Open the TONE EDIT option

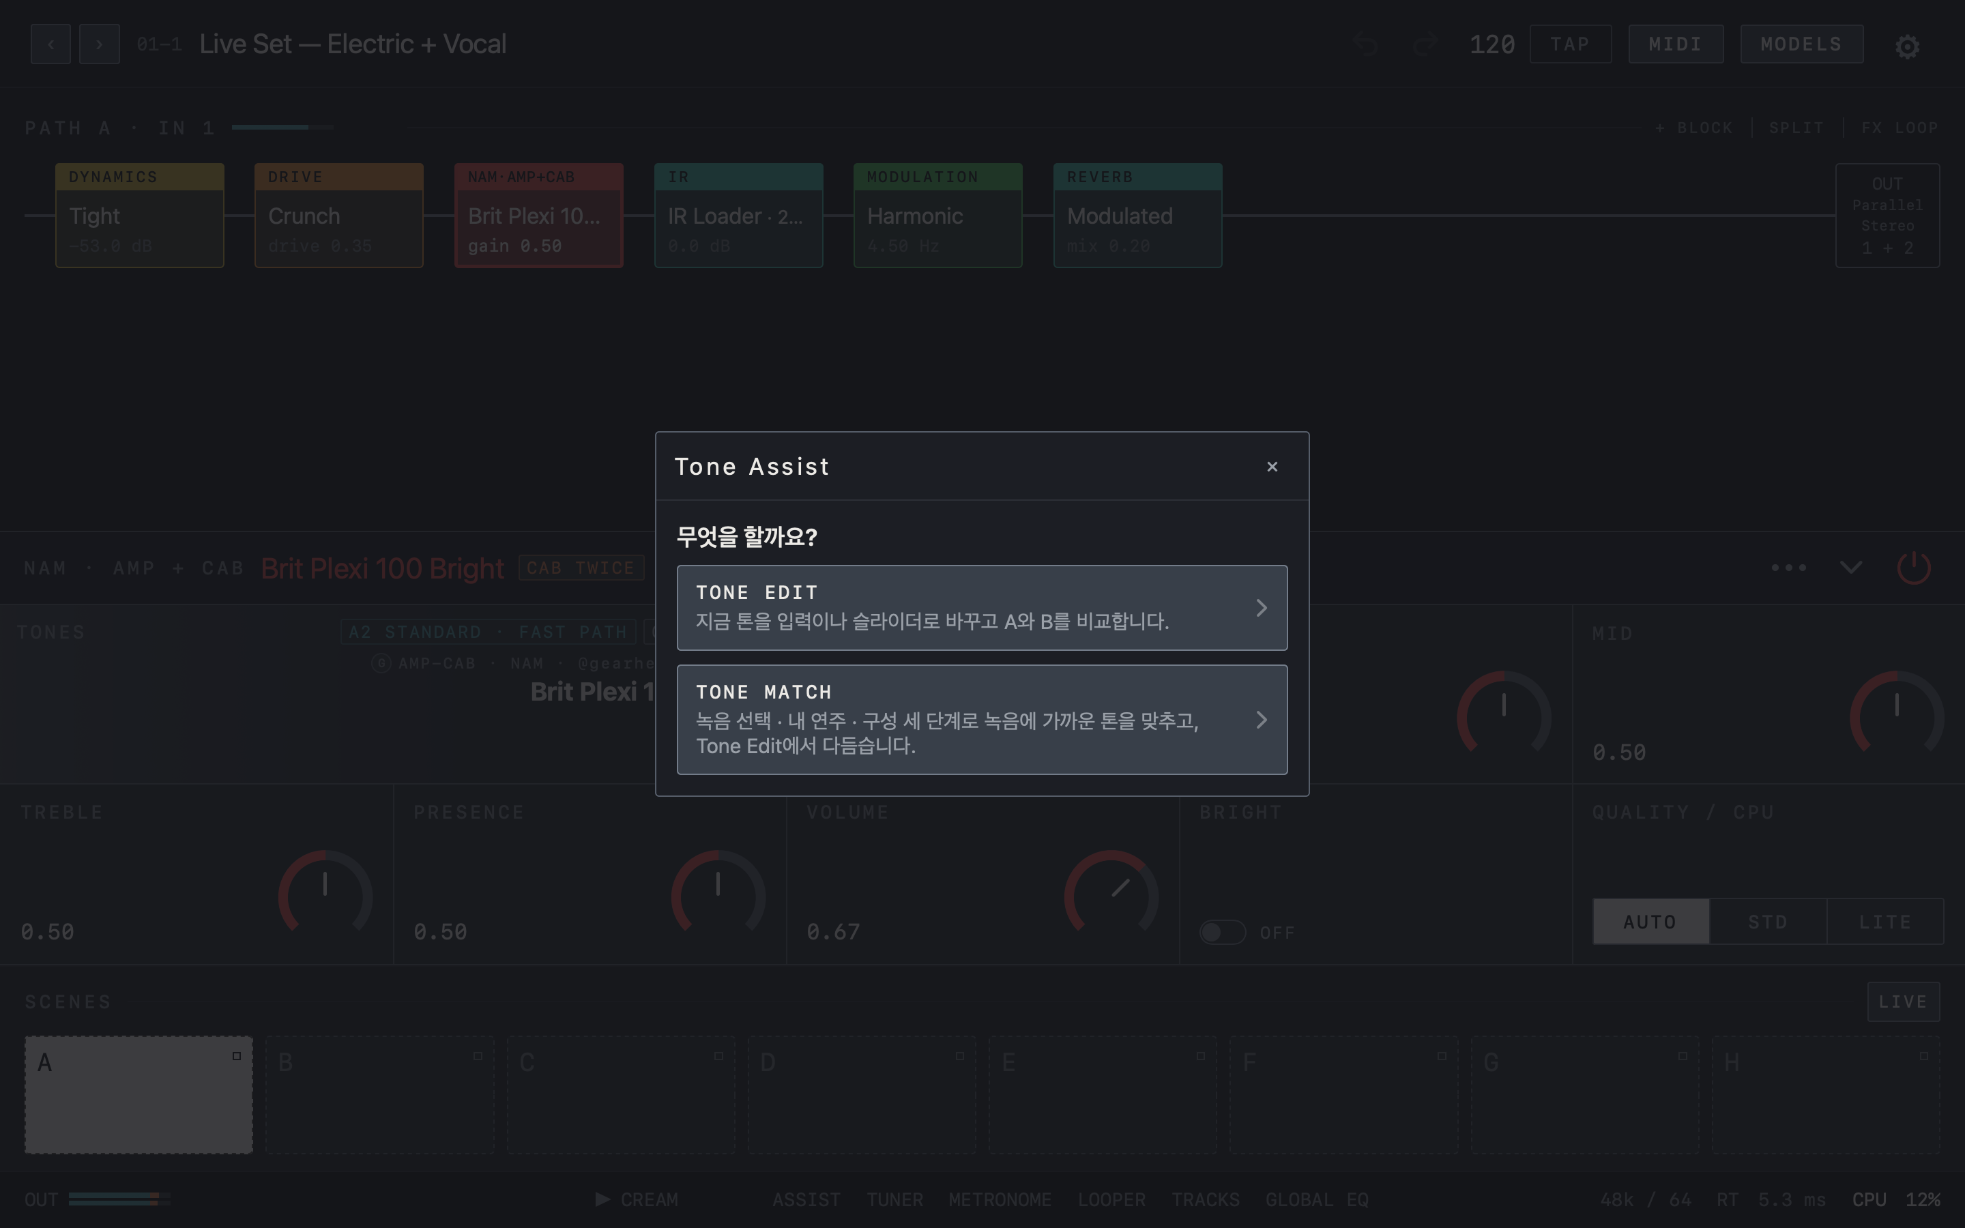click(982, 607)
